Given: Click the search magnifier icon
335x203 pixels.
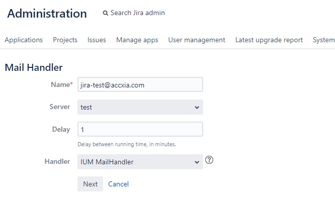Looking at the screenshot, I should tap(105, 13).
